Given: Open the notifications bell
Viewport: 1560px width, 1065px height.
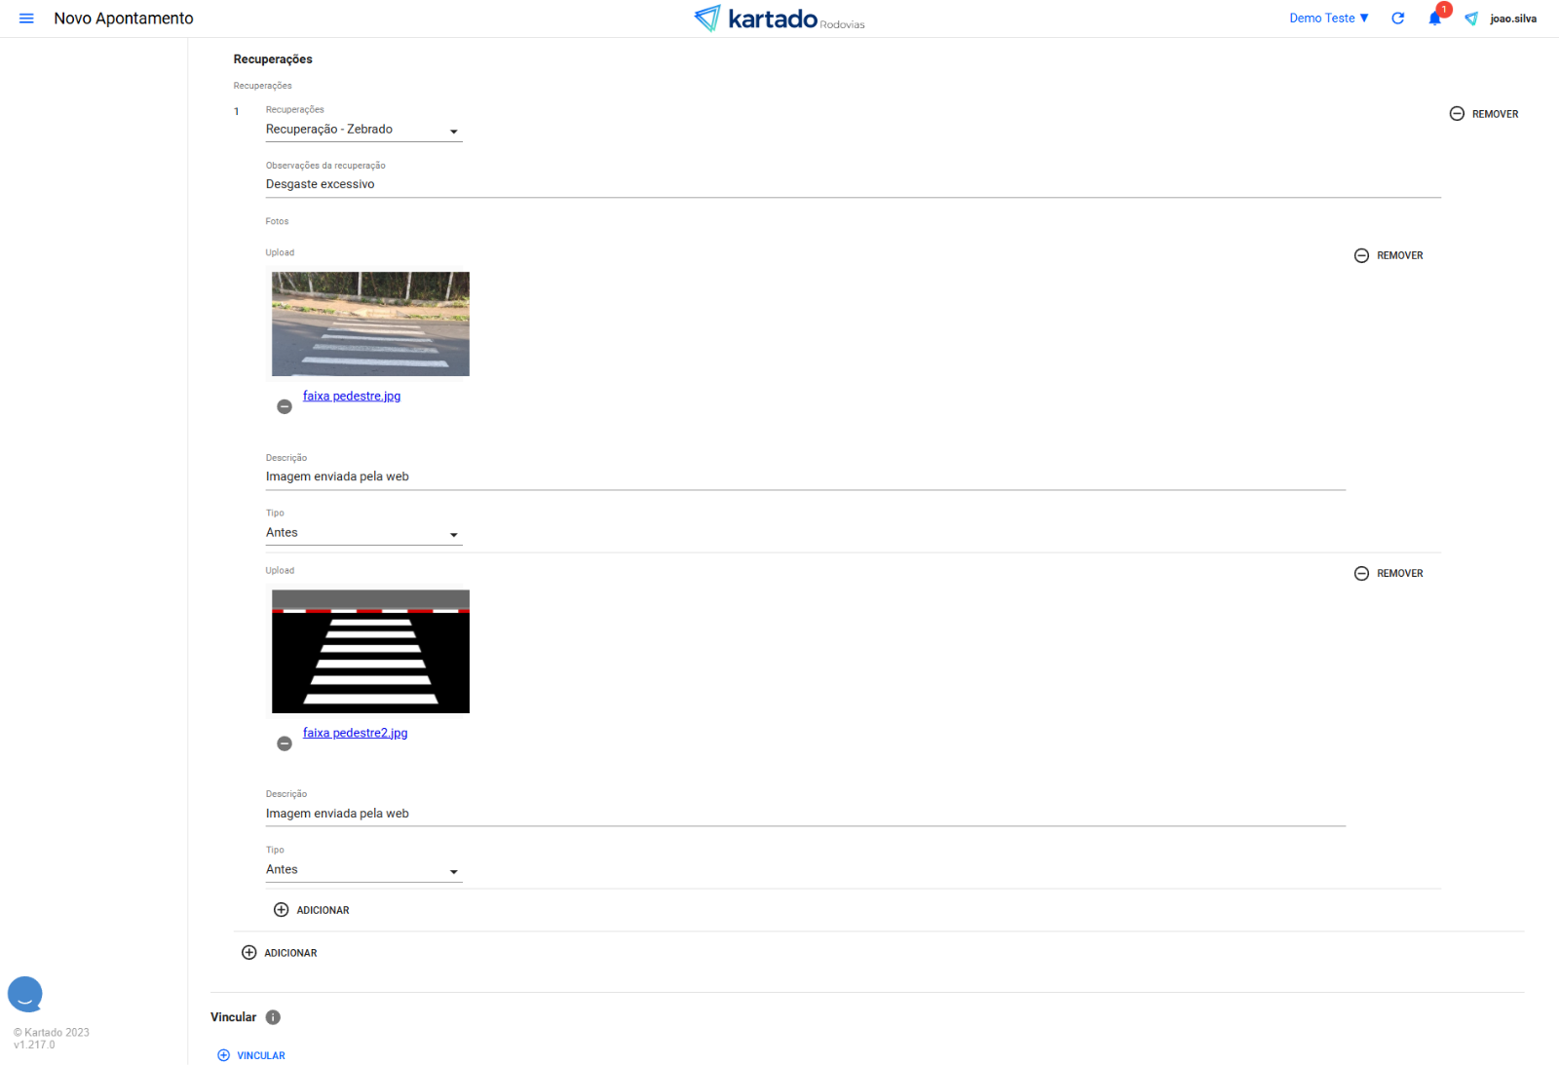Looking at the screenshot, I should point(1434,19).
